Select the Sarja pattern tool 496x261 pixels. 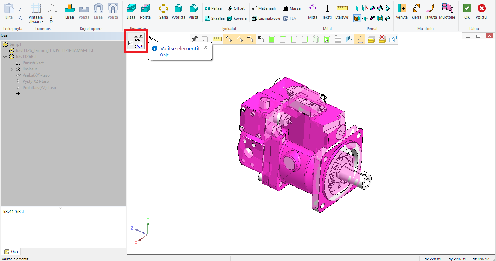[164, 11]
